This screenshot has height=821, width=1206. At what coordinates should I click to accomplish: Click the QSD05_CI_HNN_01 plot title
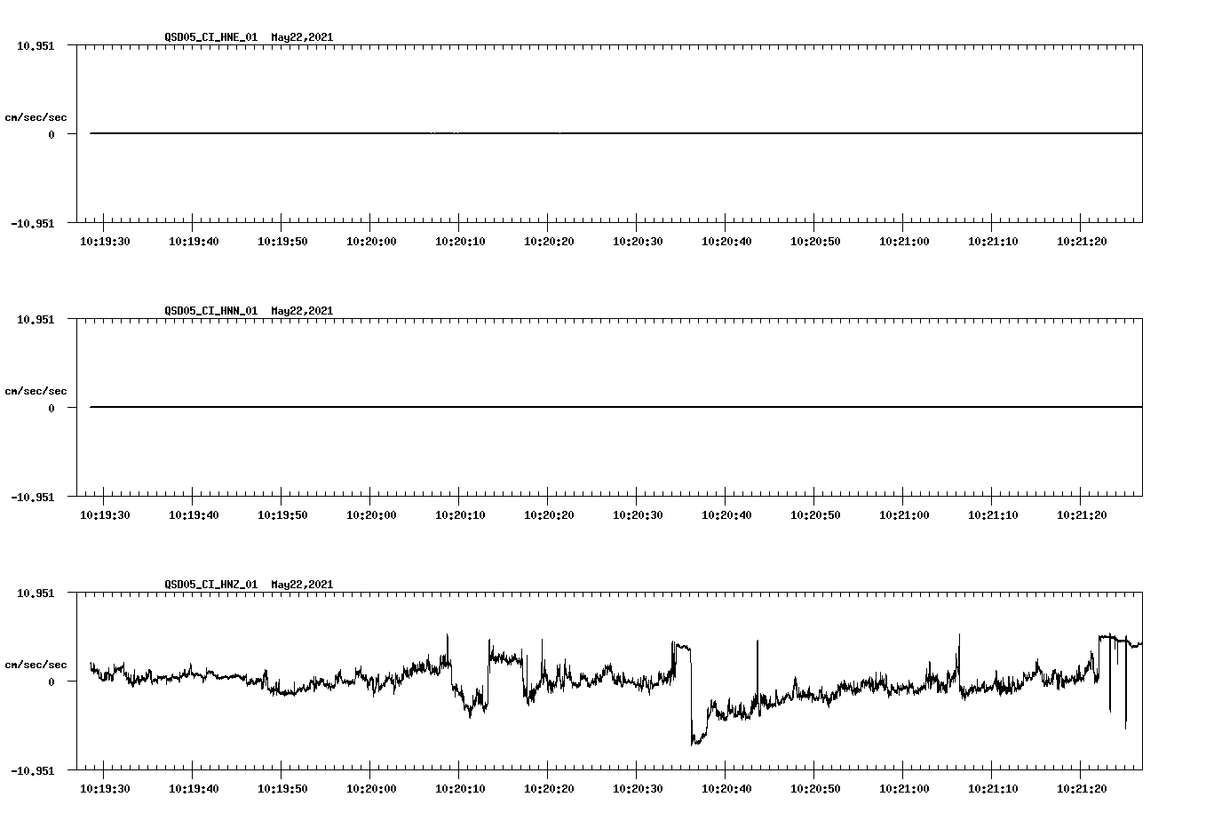point(249,311)
